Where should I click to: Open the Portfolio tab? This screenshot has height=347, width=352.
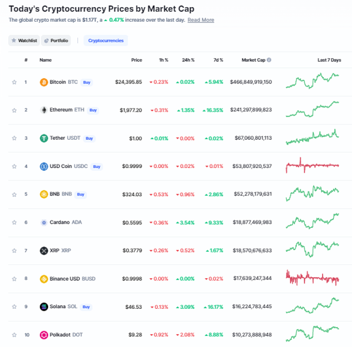(x=56, y=41)
